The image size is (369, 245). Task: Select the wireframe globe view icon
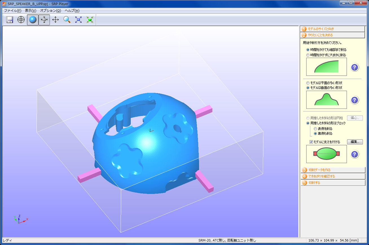pyautogui.click(x=21, y=20)
